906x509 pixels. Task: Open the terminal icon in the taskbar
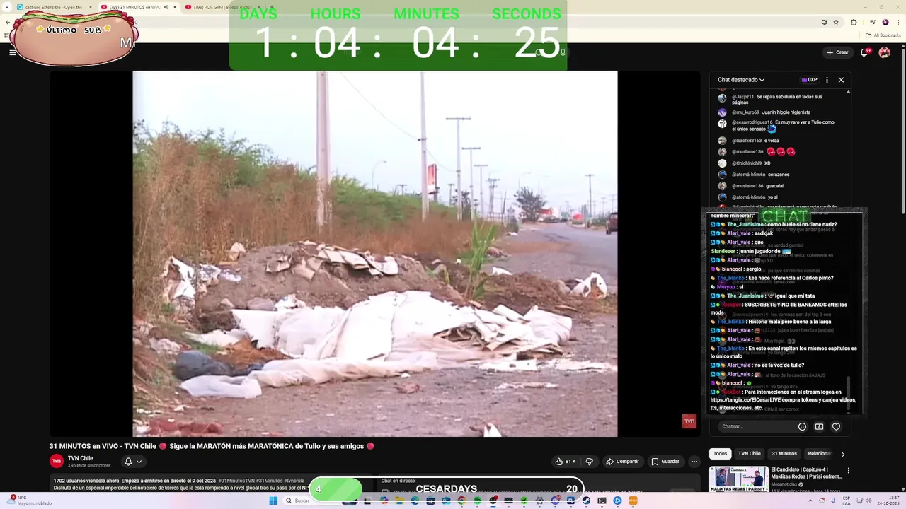(x=602, y=501)
